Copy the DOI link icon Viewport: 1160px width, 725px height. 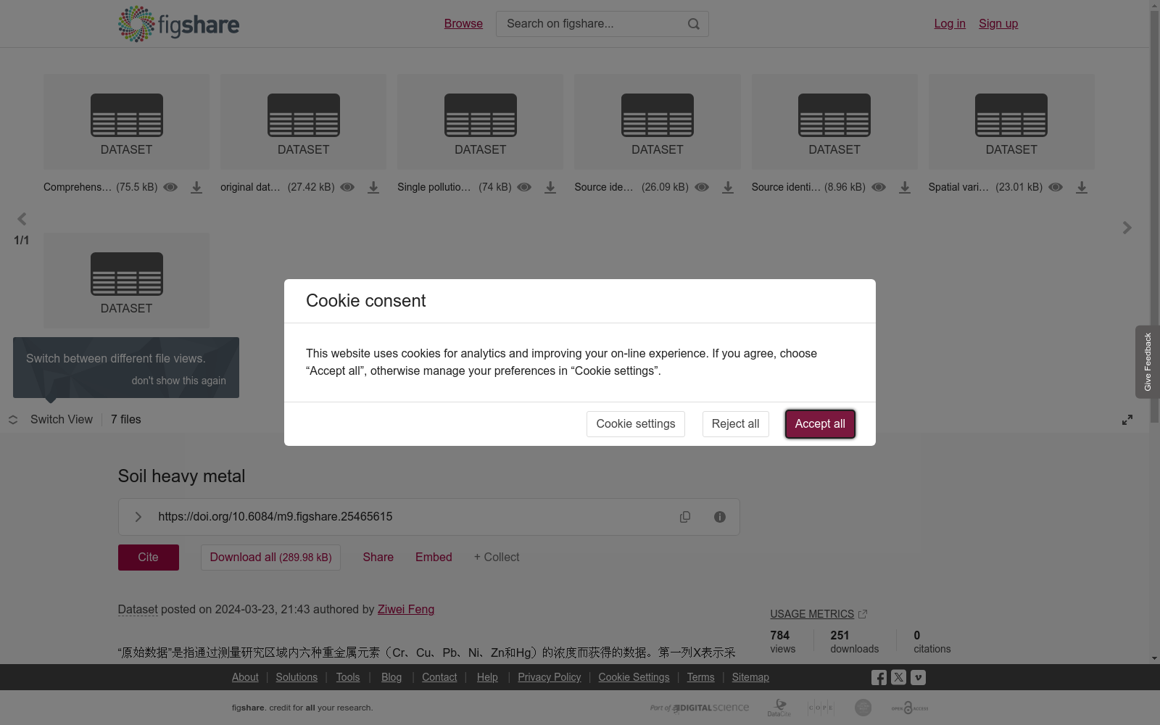pos(685,517)
